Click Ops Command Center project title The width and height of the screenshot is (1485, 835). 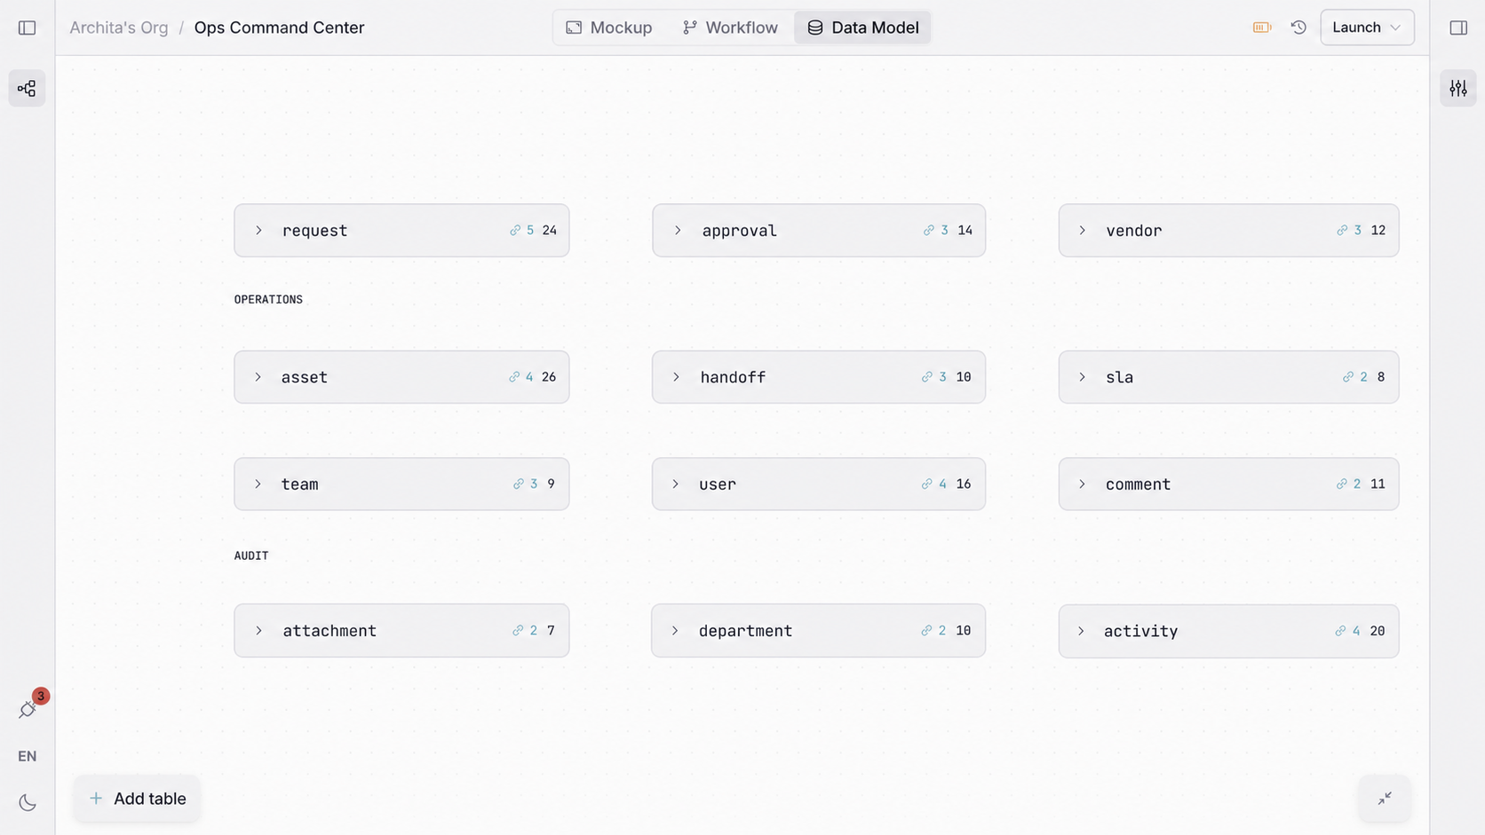point(279,28)
